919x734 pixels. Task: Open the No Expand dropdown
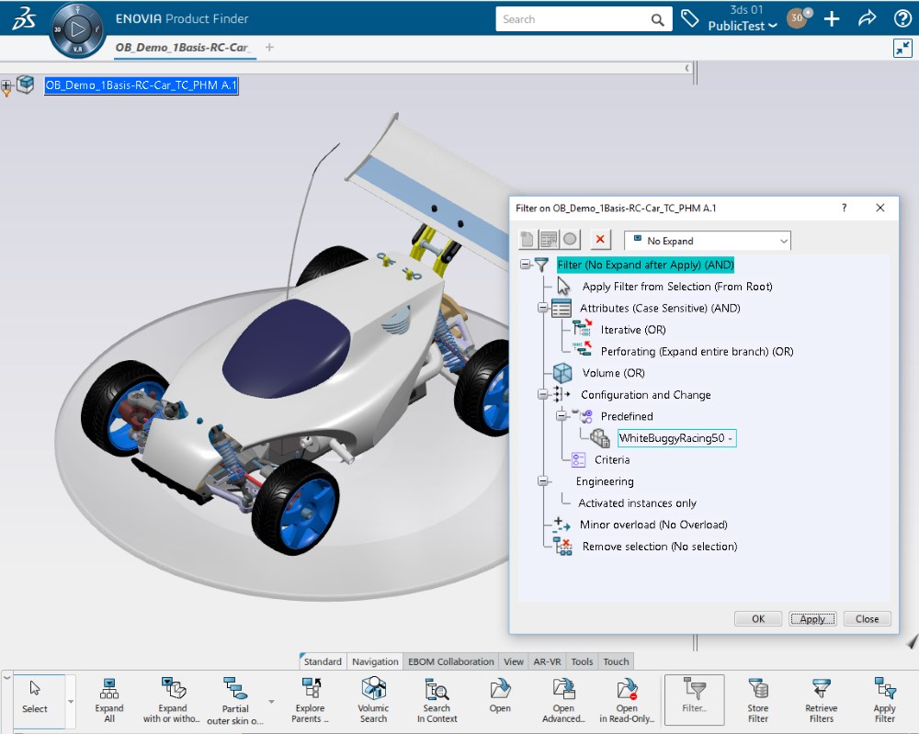[x=708, y=241]
